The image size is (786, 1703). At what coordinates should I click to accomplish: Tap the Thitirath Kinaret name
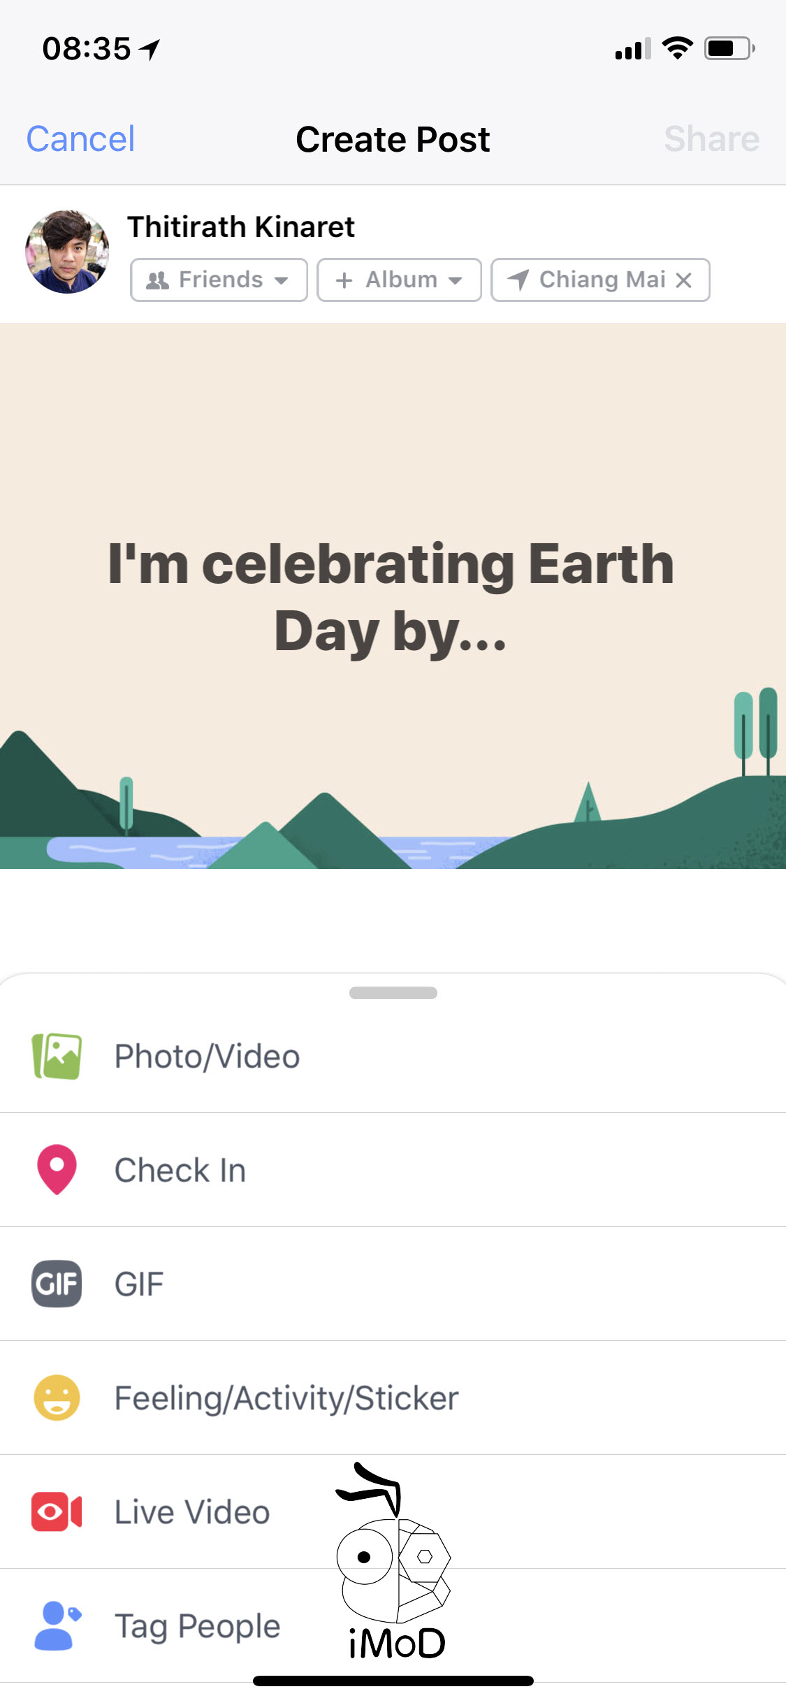click(241, 227)
